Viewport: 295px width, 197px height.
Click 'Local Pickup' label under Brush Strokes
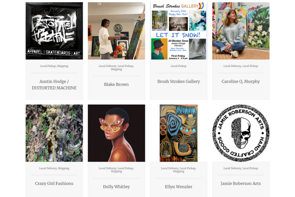coord(178,66)
